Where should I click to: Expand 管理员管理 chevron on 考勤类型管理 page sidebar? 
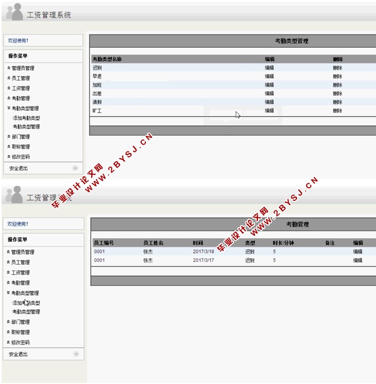point(9,68)
